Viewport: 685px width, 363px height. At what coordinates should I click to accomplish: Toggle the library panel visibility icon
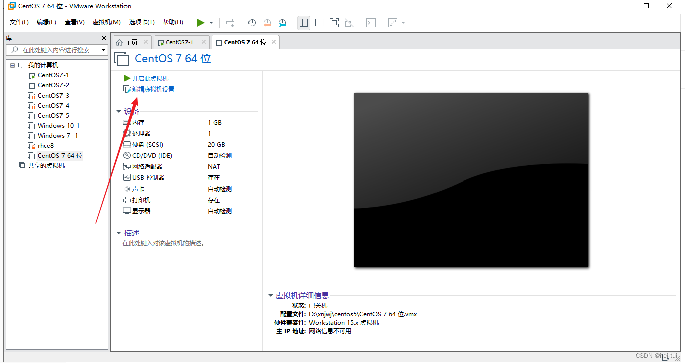point(303,23)
